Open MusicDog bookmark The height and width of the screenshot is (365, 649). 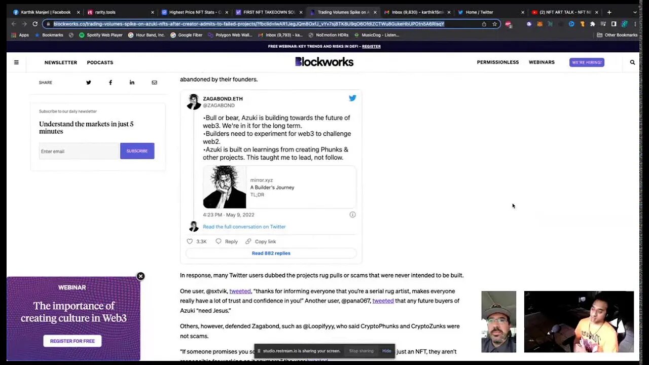coord(377,35)
